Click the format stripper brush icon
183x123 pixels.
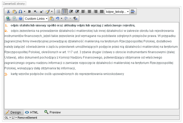click(x=48, y=12)
